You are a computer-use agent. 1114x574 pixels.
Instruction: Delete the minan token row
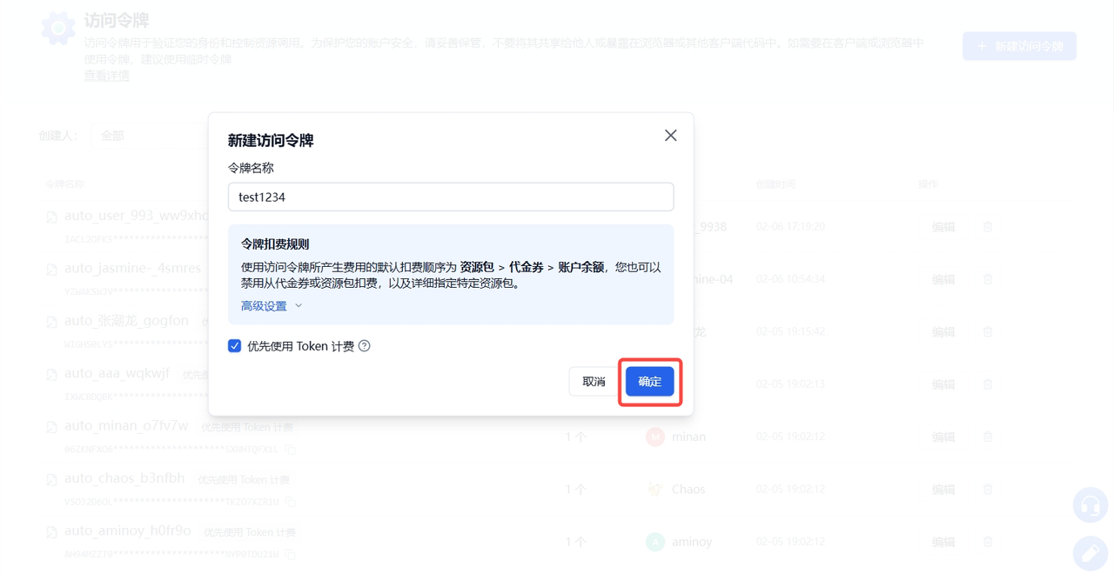point(988,437)
